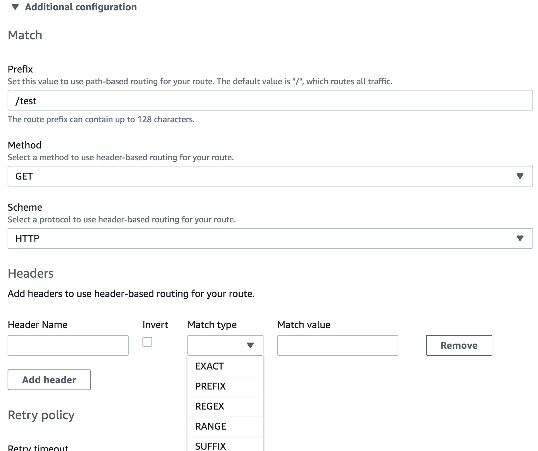This screenshot has width=538, height=451.
Task: Click the Add header button
Action: pos(49,380)
